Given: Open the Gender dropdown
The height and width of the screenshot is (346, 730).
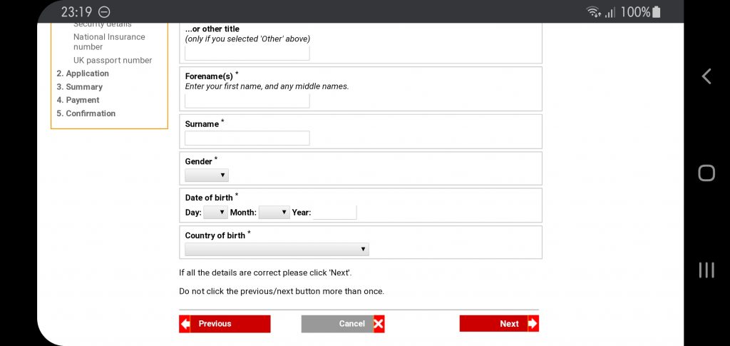Looking at the screenshot, I should (207, 175).
